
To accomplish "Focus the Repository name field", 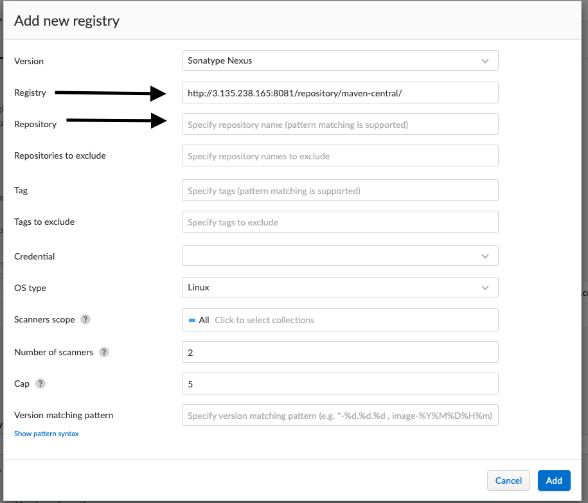I will pos(339,125).
